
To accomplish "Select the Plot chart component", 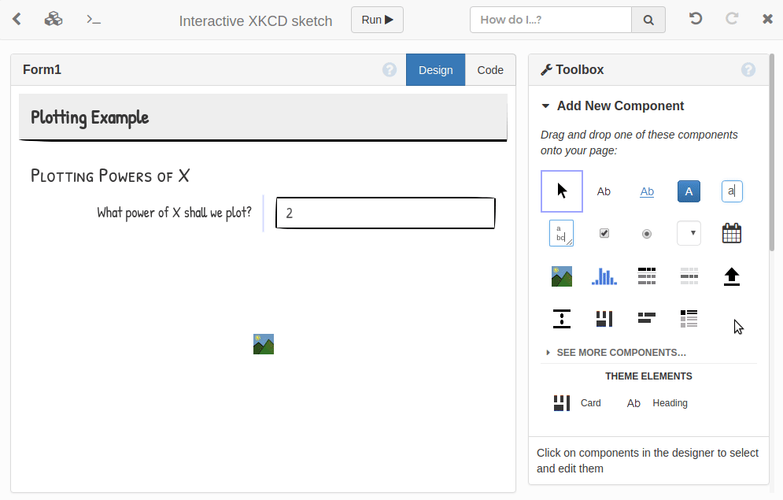I will (x=604, y=276).
